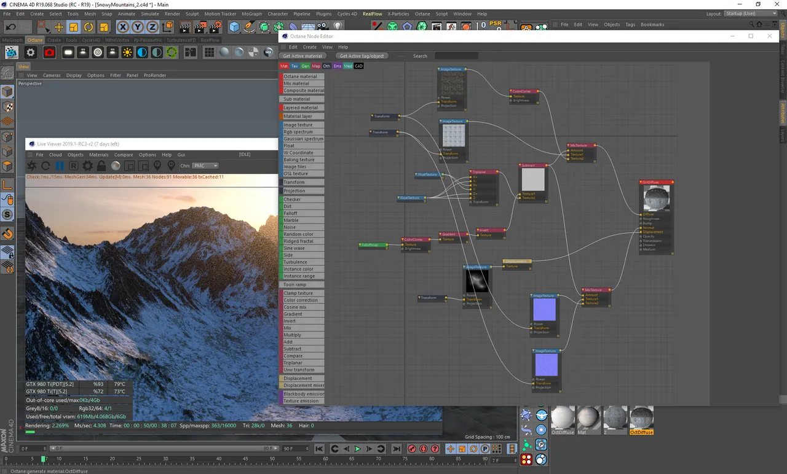
Task: Open the Simulate menu
Action: [150, 14]
